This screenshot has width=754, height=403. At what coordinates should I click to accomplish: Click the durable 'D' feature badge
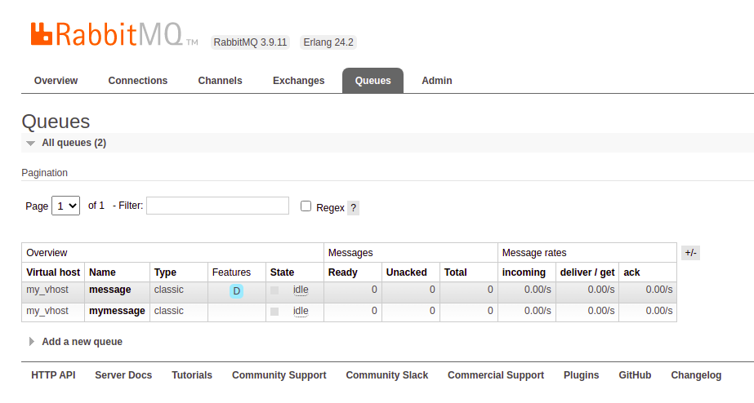pyautogui.click(x=236, y=291)
